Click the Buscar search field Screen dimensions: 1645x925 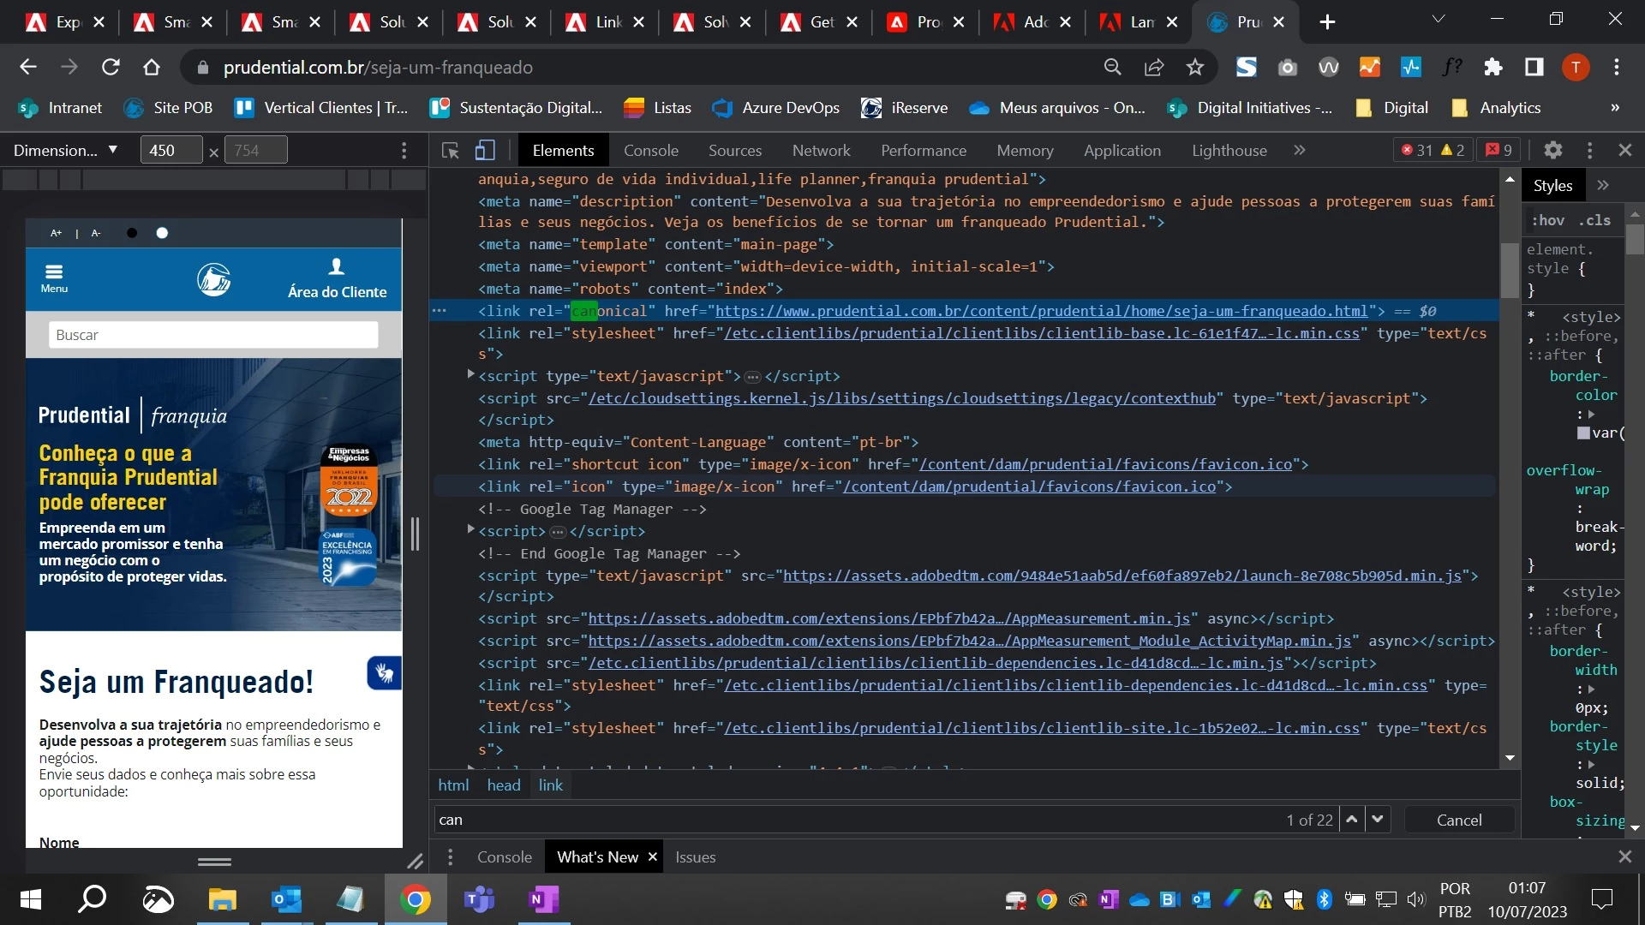(213, 335)
